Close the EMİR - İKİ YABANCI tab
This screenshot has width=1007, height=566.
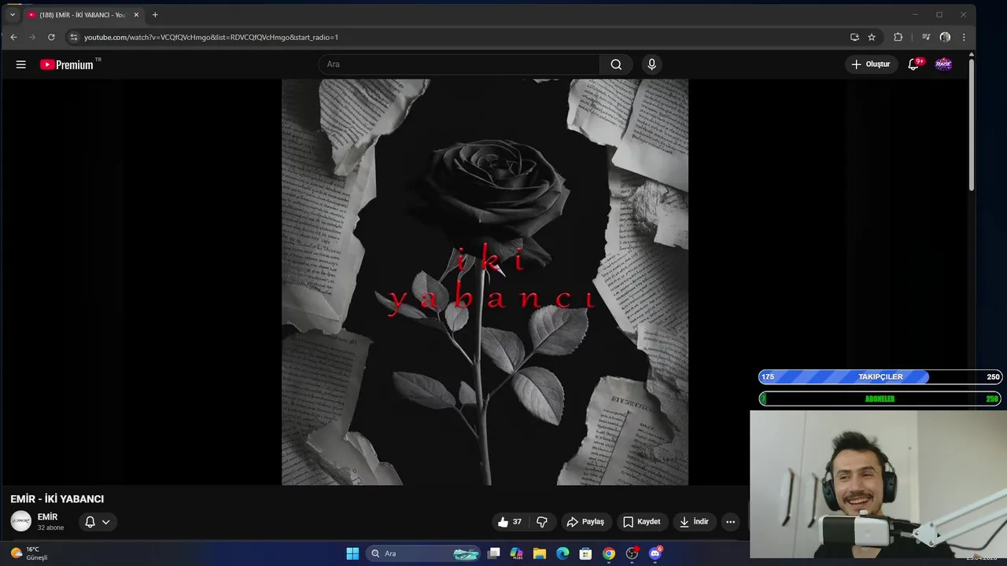click(x=135, y=15)
